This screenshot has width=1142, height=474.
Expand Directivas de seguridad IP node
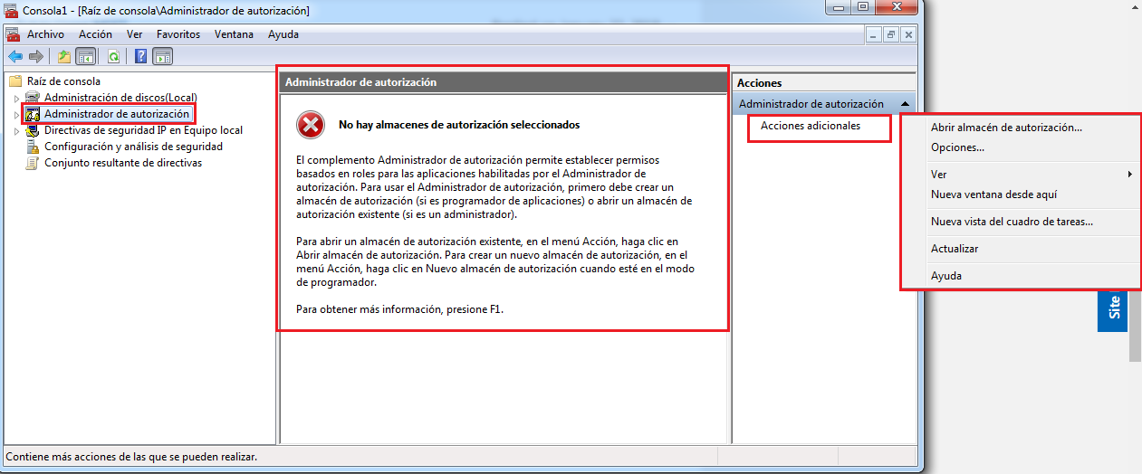16,130
